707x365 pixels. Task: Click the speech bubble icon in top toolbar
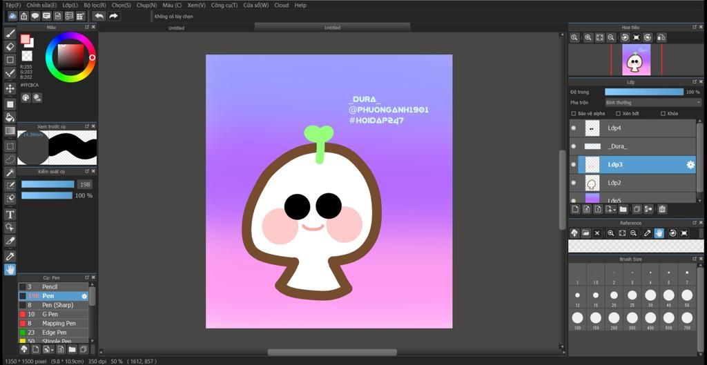point(35,17)
